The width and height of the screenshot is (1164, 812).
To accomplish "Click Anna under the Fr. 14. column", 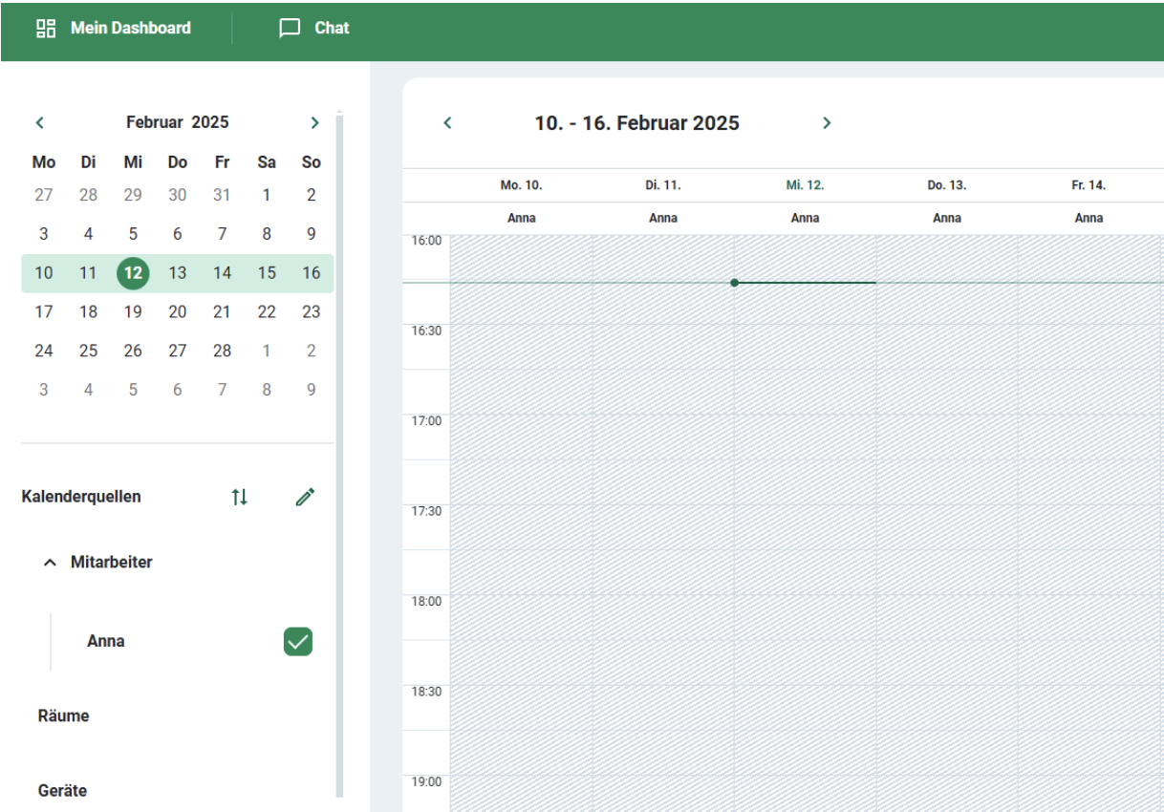I will [x=1089, y=218].
